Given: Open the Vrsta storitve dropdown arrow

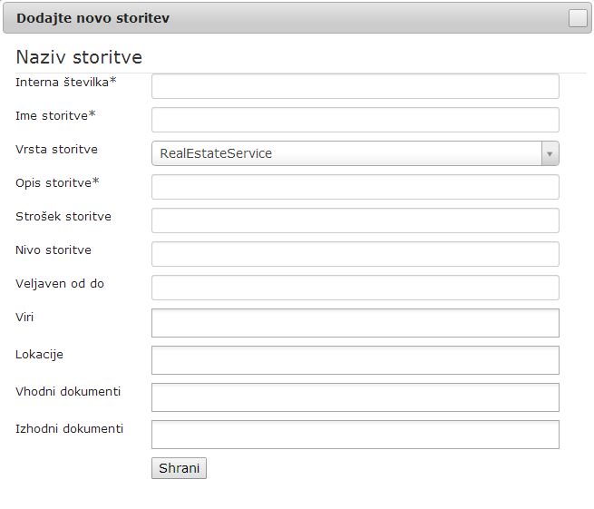Looking at the screenshot, I should (550, 153).
